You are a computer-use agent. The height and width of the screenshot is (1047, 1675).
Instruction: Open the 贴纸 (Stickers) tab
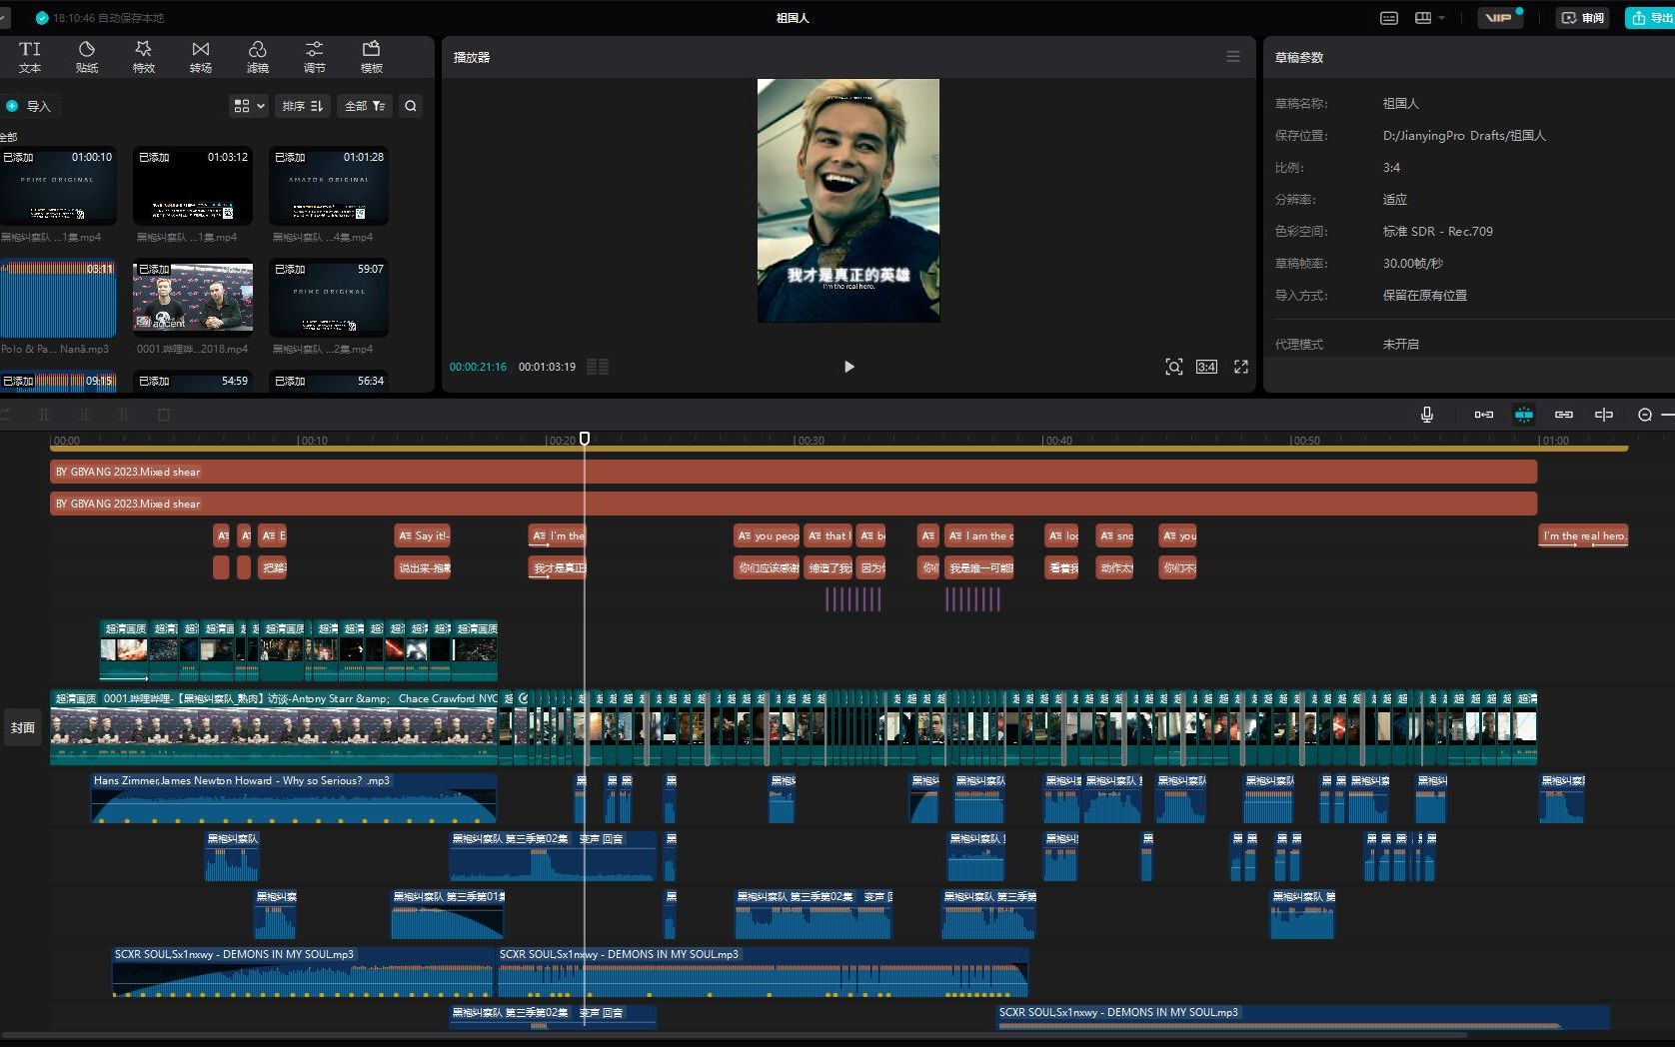click(x=87, y=57)
